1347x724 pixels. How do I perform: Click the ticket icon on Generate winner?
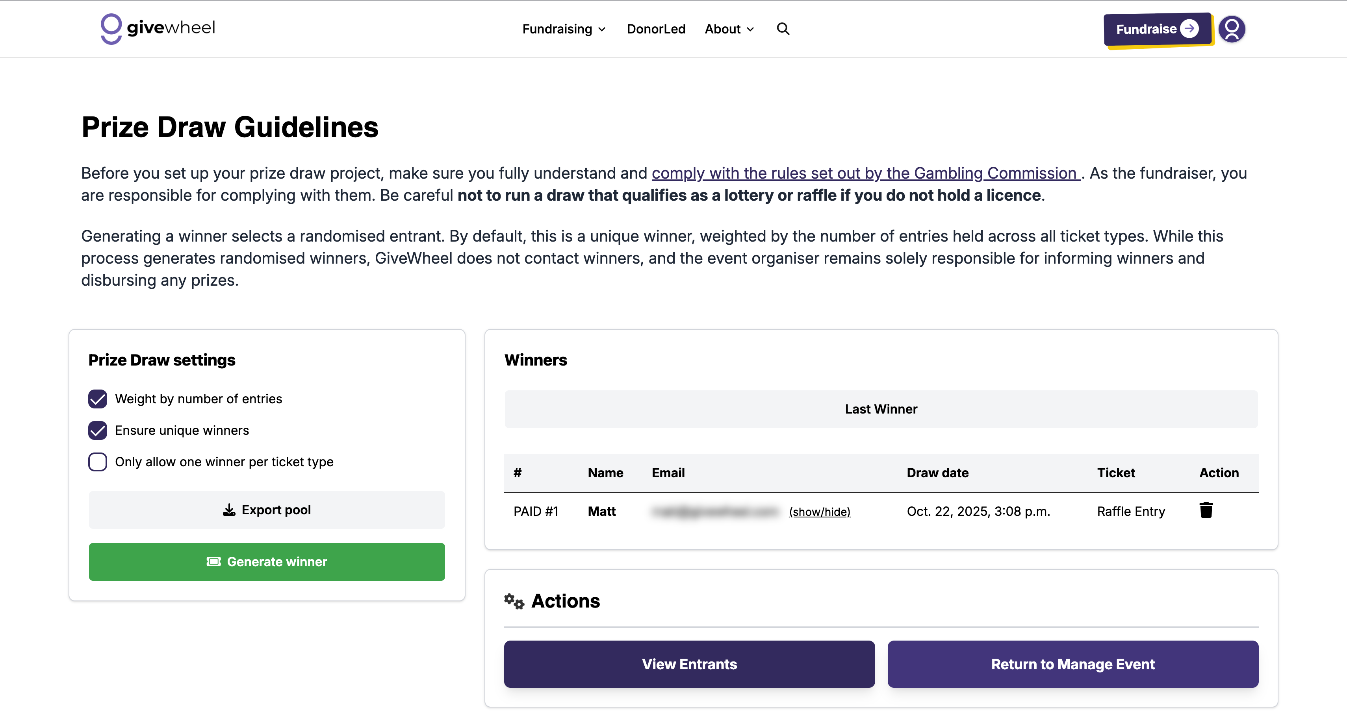[x=213, y=561]
